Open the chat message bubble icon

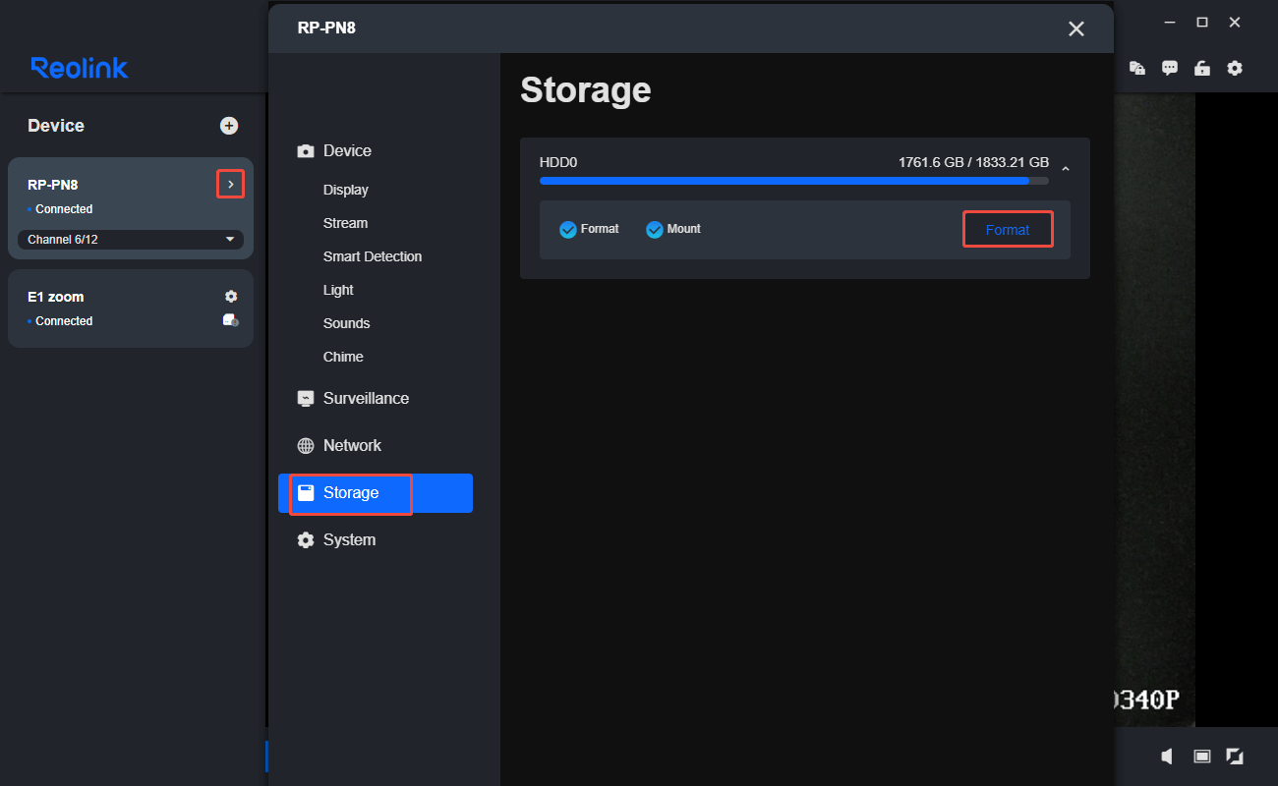(x=1170, y=69)
